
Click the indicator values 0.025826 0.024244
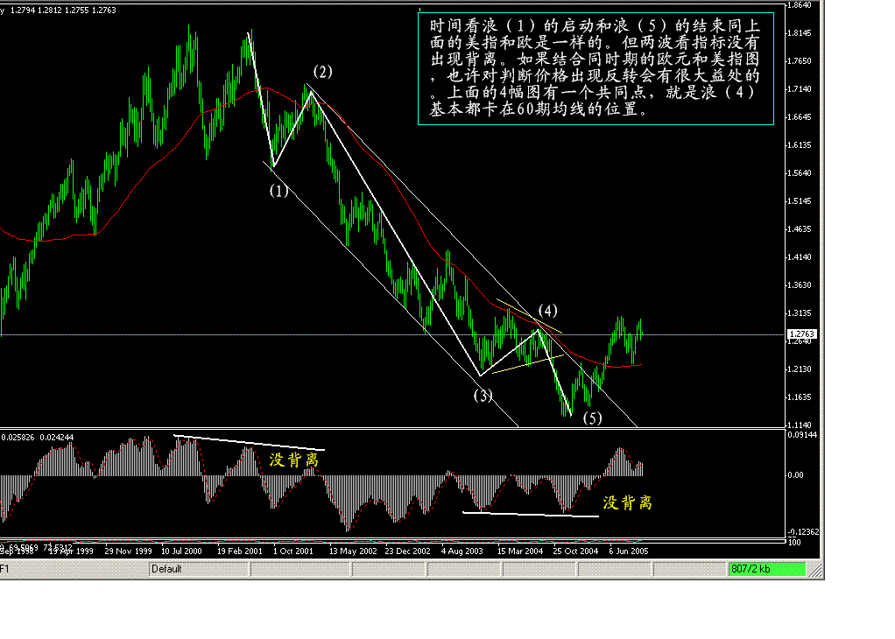(x=38, y=437)
